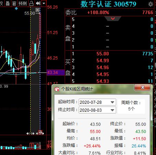The image size is (156, 155).
Task: Click the 2020-07-28 start date field
Action: (97, 102)
